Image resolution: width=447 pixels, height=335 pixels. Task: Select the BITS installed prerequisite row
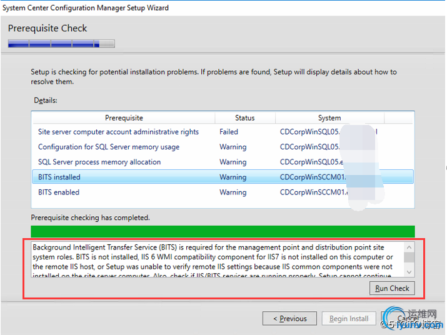[x=59, y=177]
